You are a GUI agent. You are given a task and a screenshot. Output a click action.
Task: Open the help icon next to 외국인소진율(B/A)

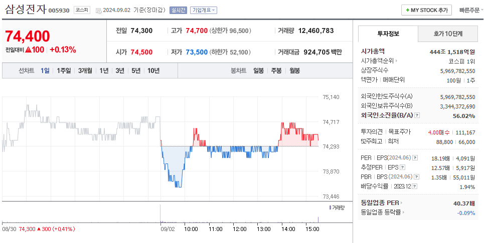(417, 115)
